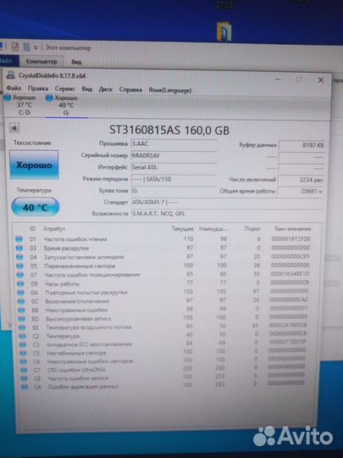Image resolution: width=343 pixels, height=458 pixels.
Task: Click status icon of attribute C2 Температура
Action: click(x=22, y=336)
